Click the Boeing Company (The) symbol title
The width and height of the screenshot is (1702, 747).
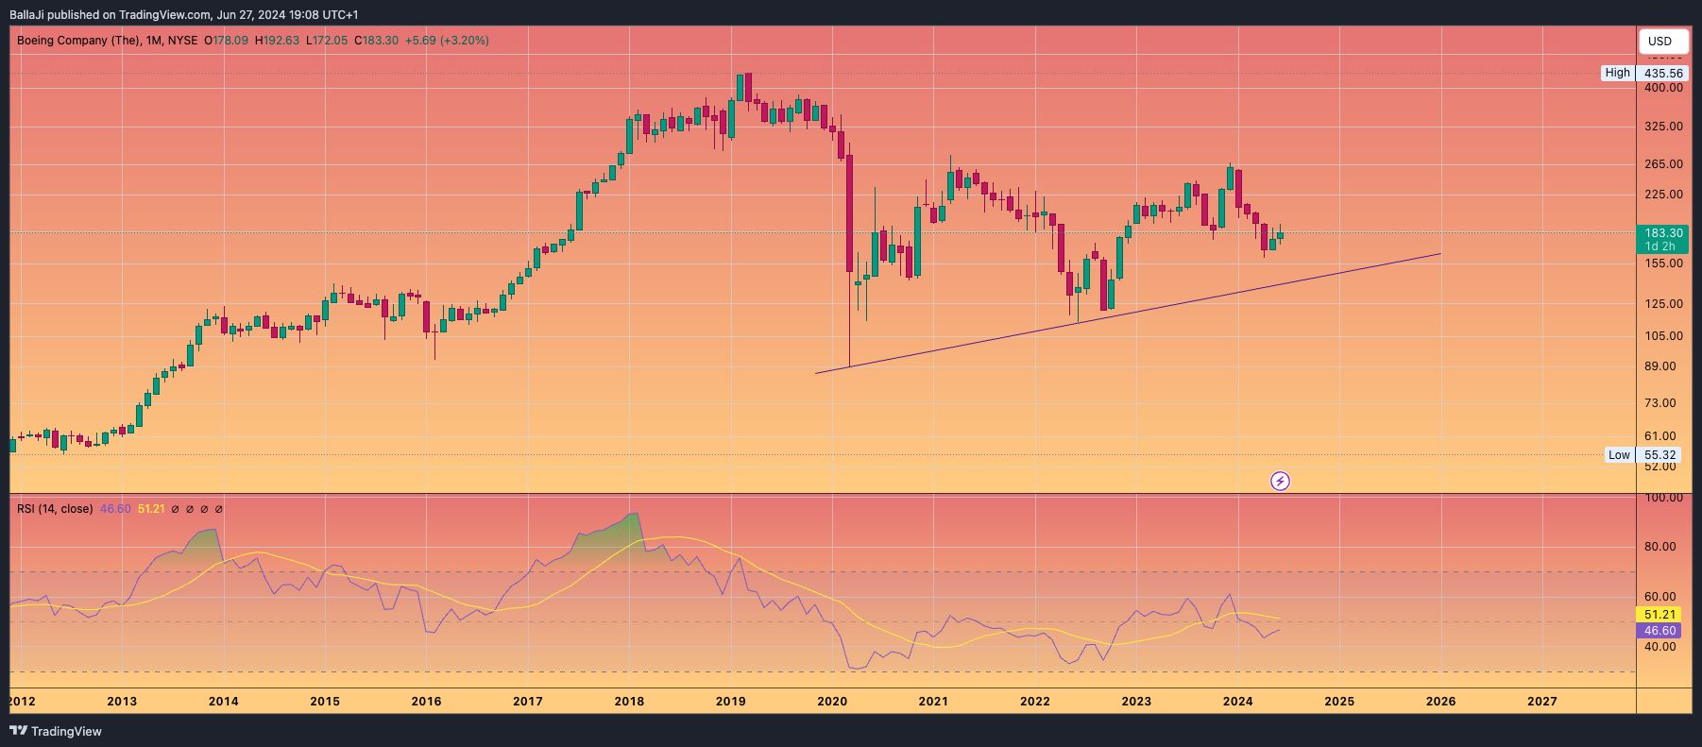click(x=78, y=41)
